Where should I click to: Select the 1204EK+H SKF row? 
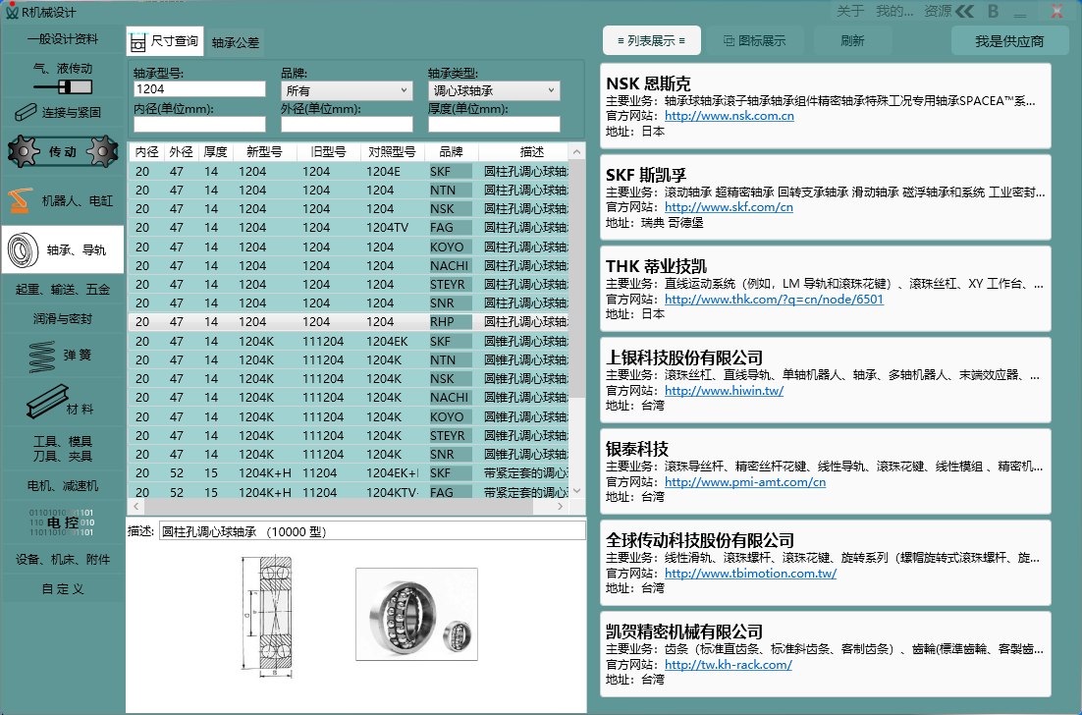pyautogui.click(x=348, y=472)
